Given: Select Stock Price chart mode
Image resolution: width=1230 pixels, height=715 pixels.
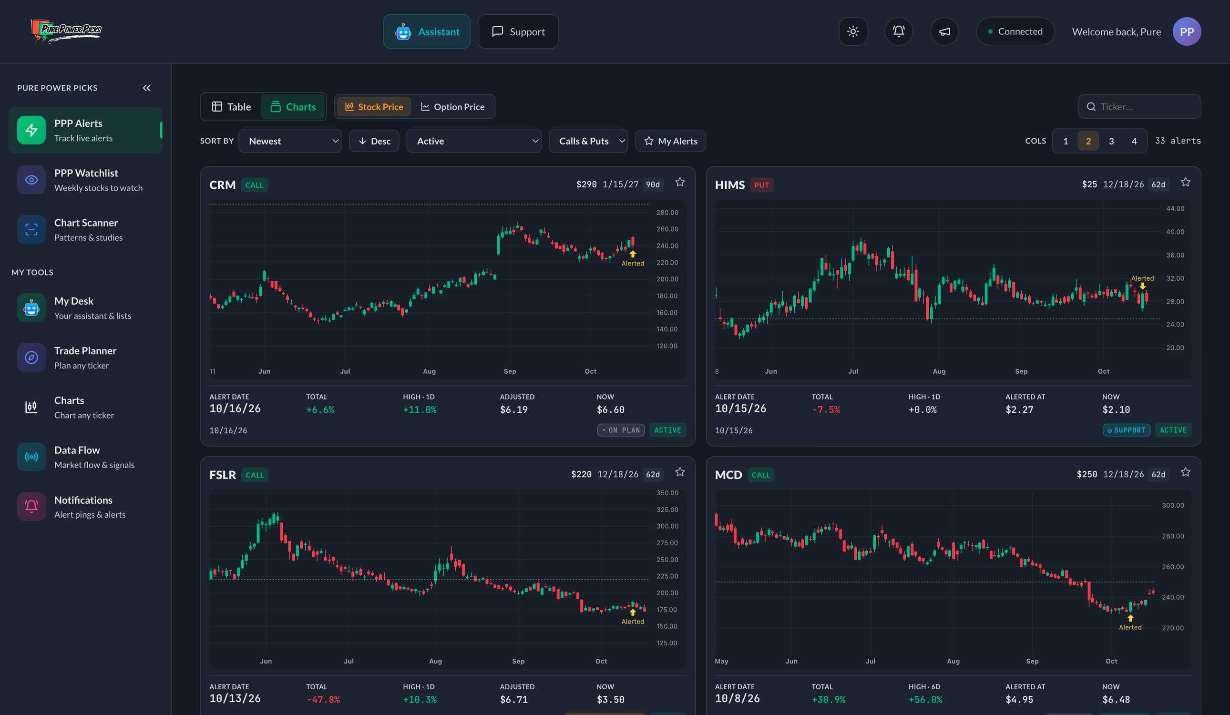Looking at the screenshot, I should point(374,107).
